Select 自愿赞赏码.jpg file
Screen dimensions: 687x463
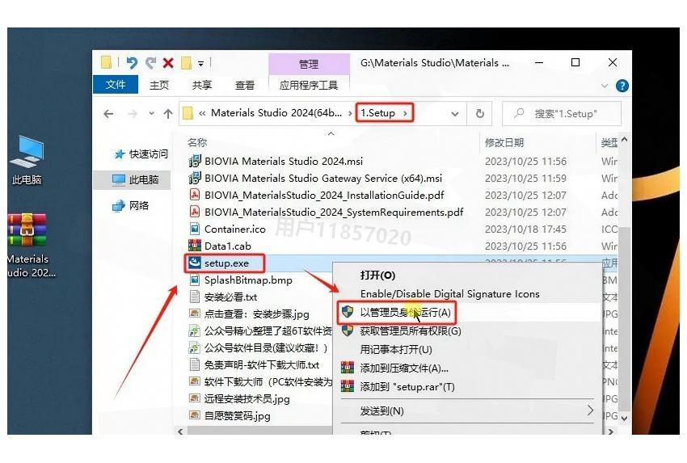click(x=237, y=416)
